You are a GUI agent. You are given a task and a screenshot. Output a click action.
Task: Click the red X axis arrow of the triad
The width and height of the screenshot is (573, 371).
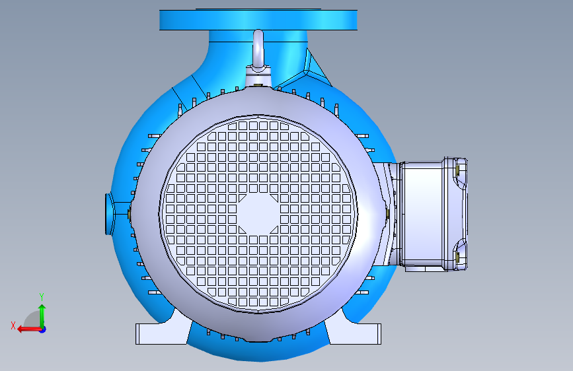point(29,329)
